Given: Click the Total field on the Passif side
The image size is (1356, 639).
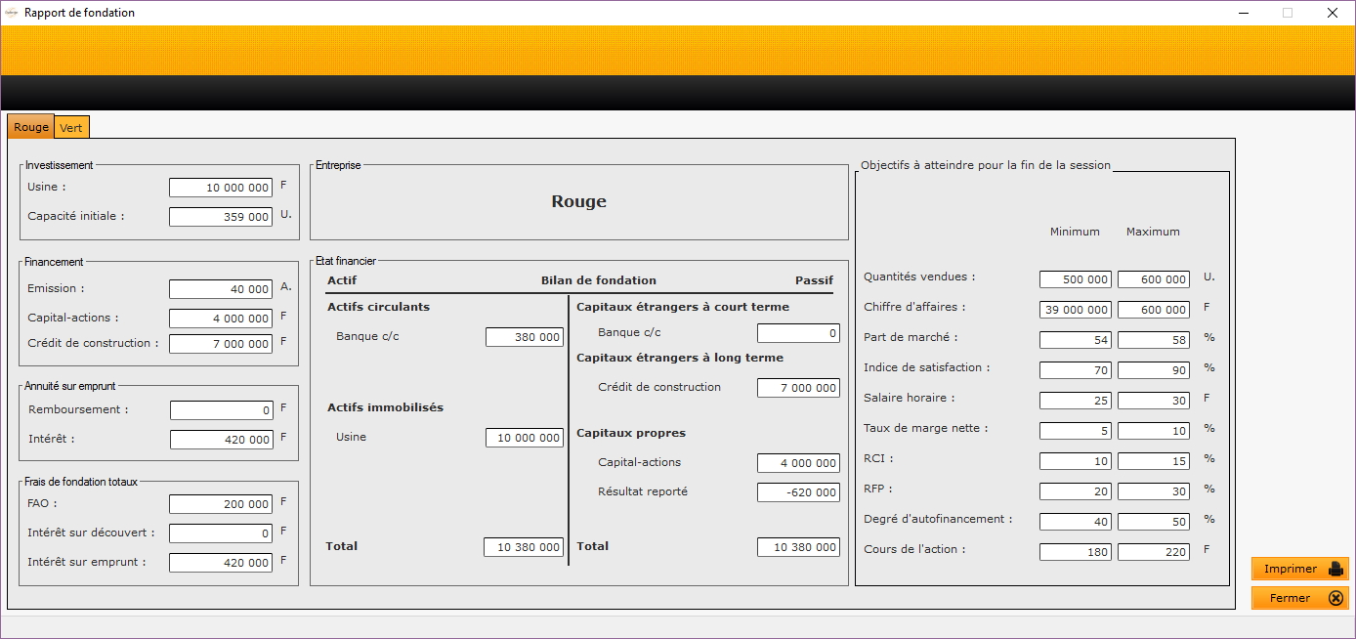Looking at the screenshot, I should [798, 547].
